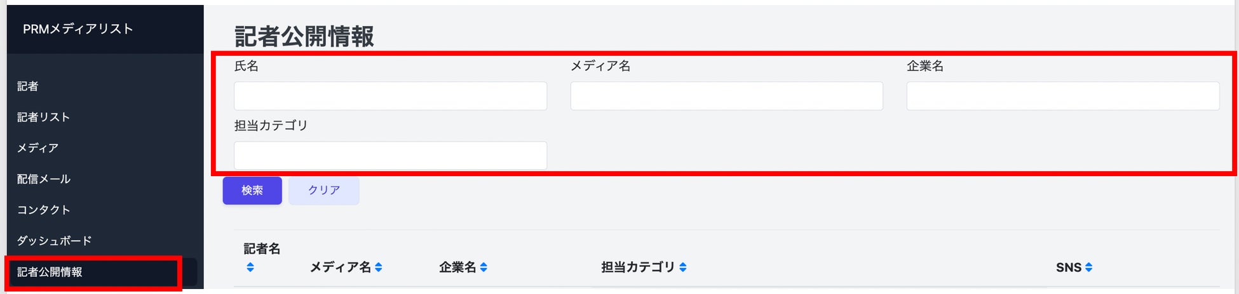
Task: Go to メディア sidebar item
Action: point(37,148)
